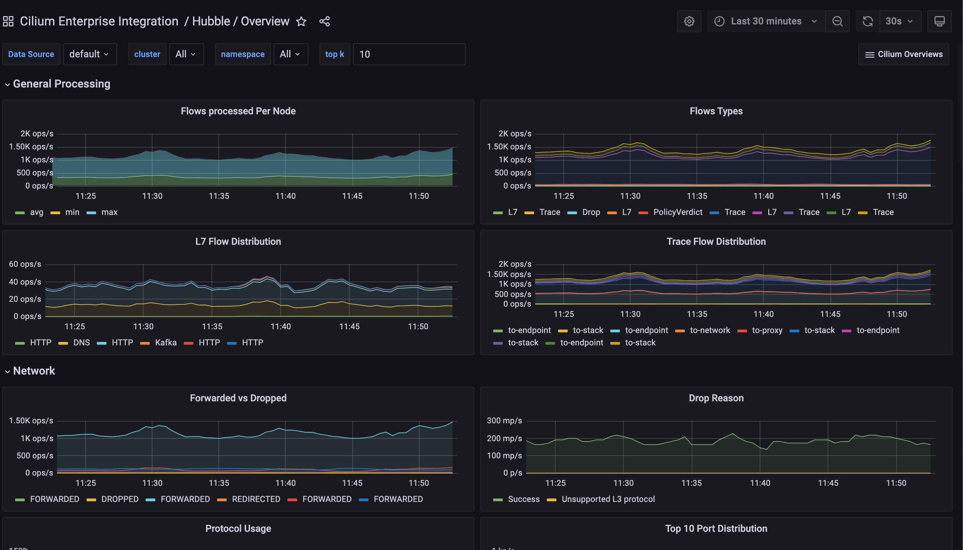Screen dimensions: 963x550
Task: Open the Last 30 minutes time picker
Action: pos(766,21)
